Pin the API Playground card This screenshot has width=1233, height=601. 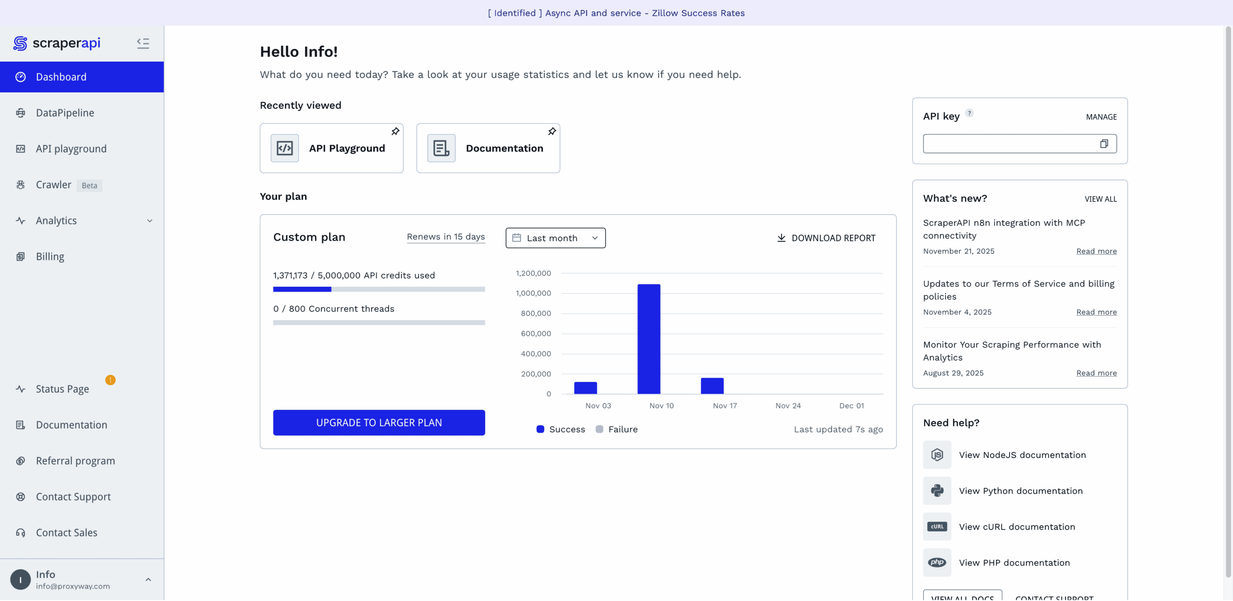coord(395,131)
